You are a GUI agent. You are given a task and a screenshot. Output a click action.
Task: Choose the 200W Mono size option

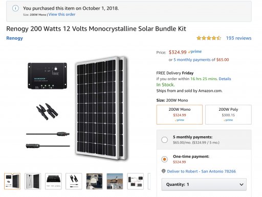point(180,114)
